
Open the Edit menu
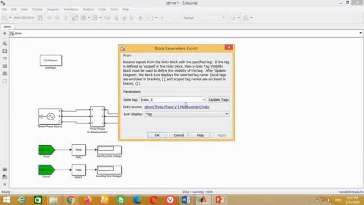click(14, 9)
